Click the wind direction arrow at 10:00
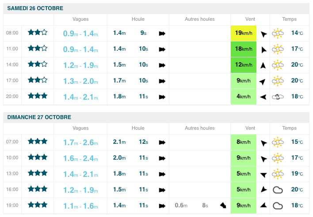313x217 pixels. (x=263, y=158)
